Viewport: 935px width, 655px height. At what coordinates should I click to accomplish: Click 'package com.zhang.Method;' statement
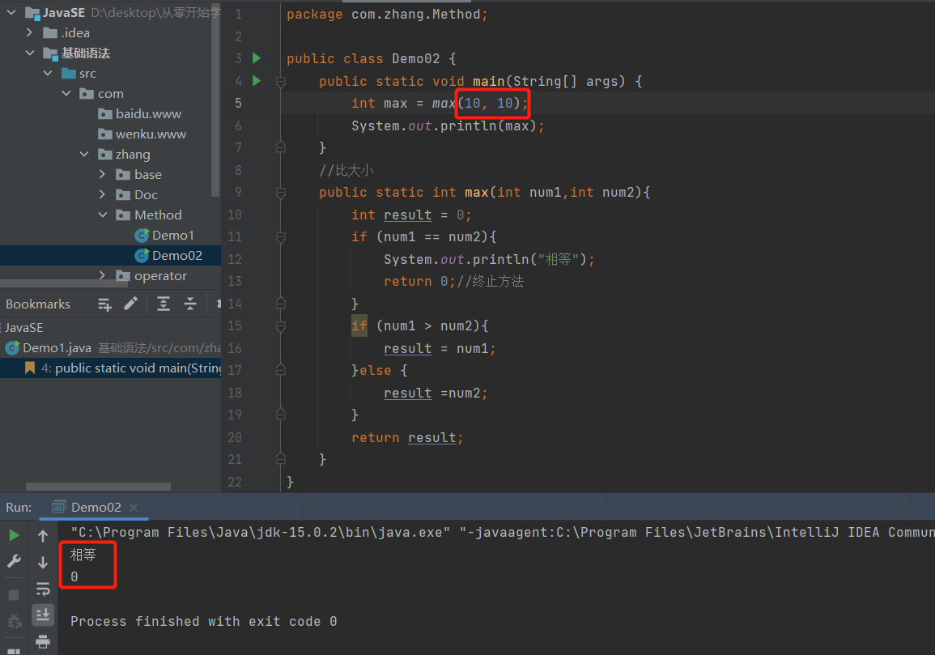tap(387, 15)
